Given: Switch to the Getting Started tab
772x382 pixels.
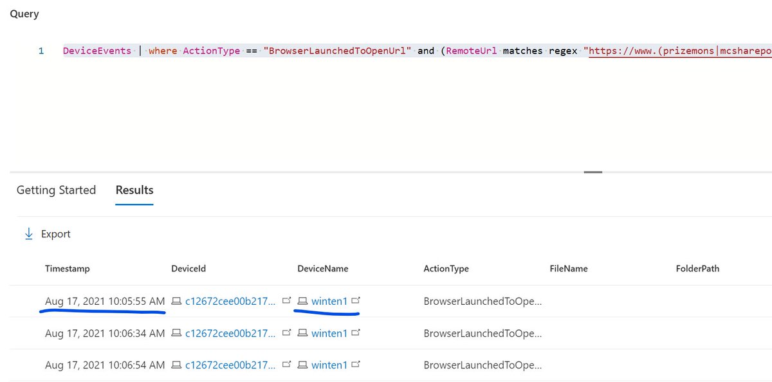Looking at the screenshot, I should [56, 190].
